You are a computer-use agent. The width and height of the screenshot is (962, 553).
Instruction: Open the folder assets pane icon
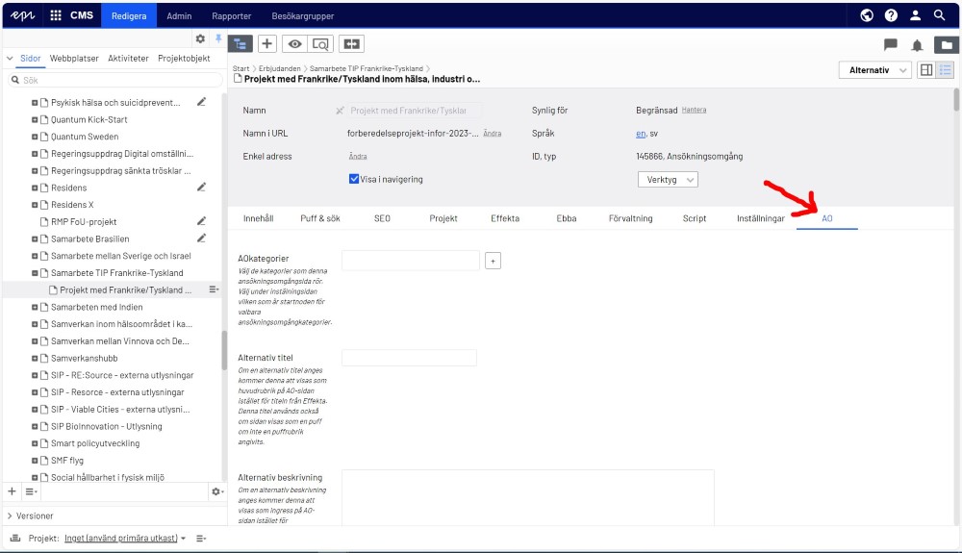coord(947,45)
